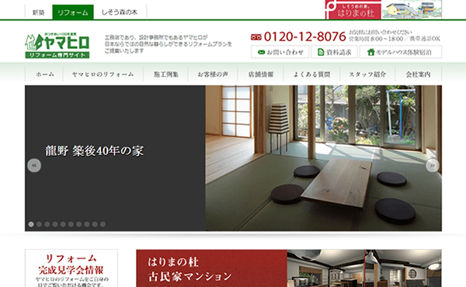The image size is (466, 287).
Task: Select the second carousel pagination dot
Action: pos(39,224)
